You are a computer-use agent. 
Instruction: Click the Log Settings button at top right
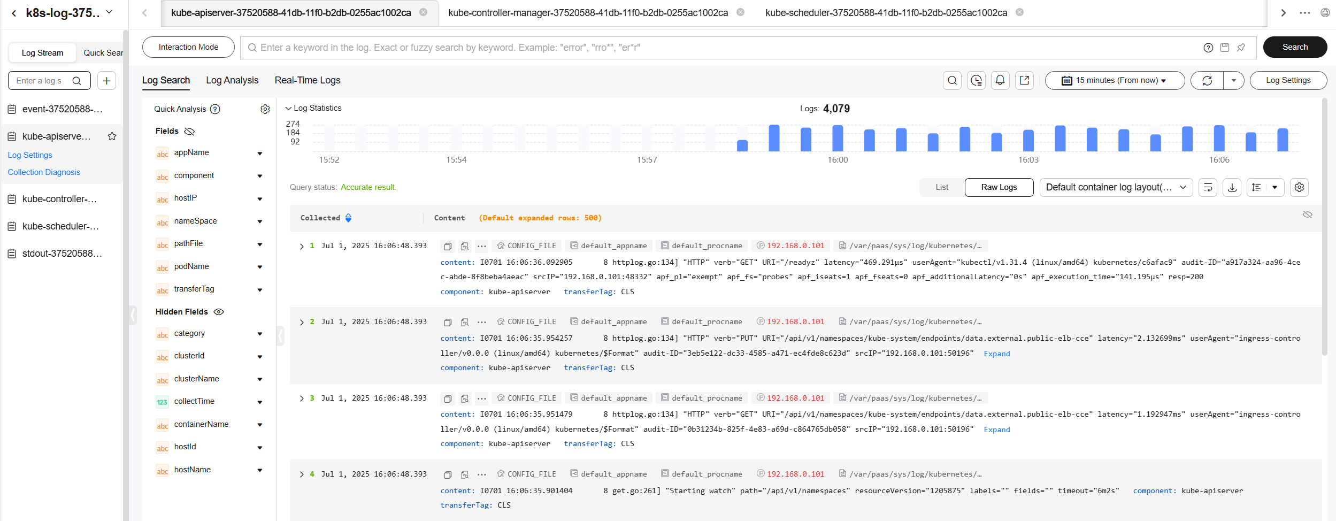1288,80
